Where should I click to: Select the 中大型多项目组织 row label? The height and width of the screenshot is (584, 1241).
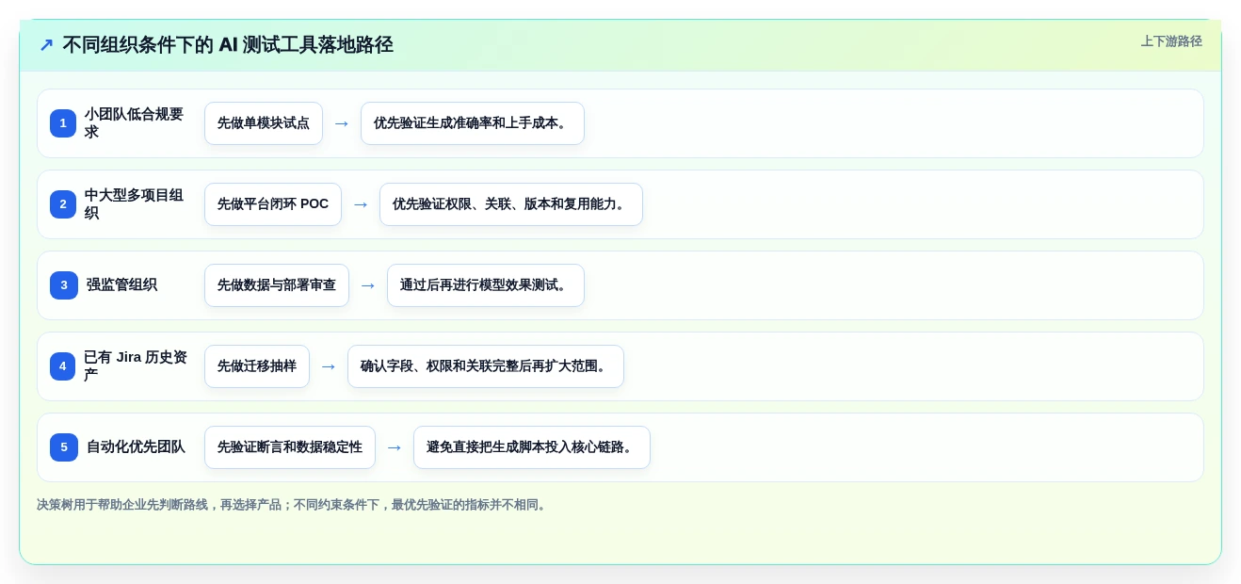click(x=135, y=204)
